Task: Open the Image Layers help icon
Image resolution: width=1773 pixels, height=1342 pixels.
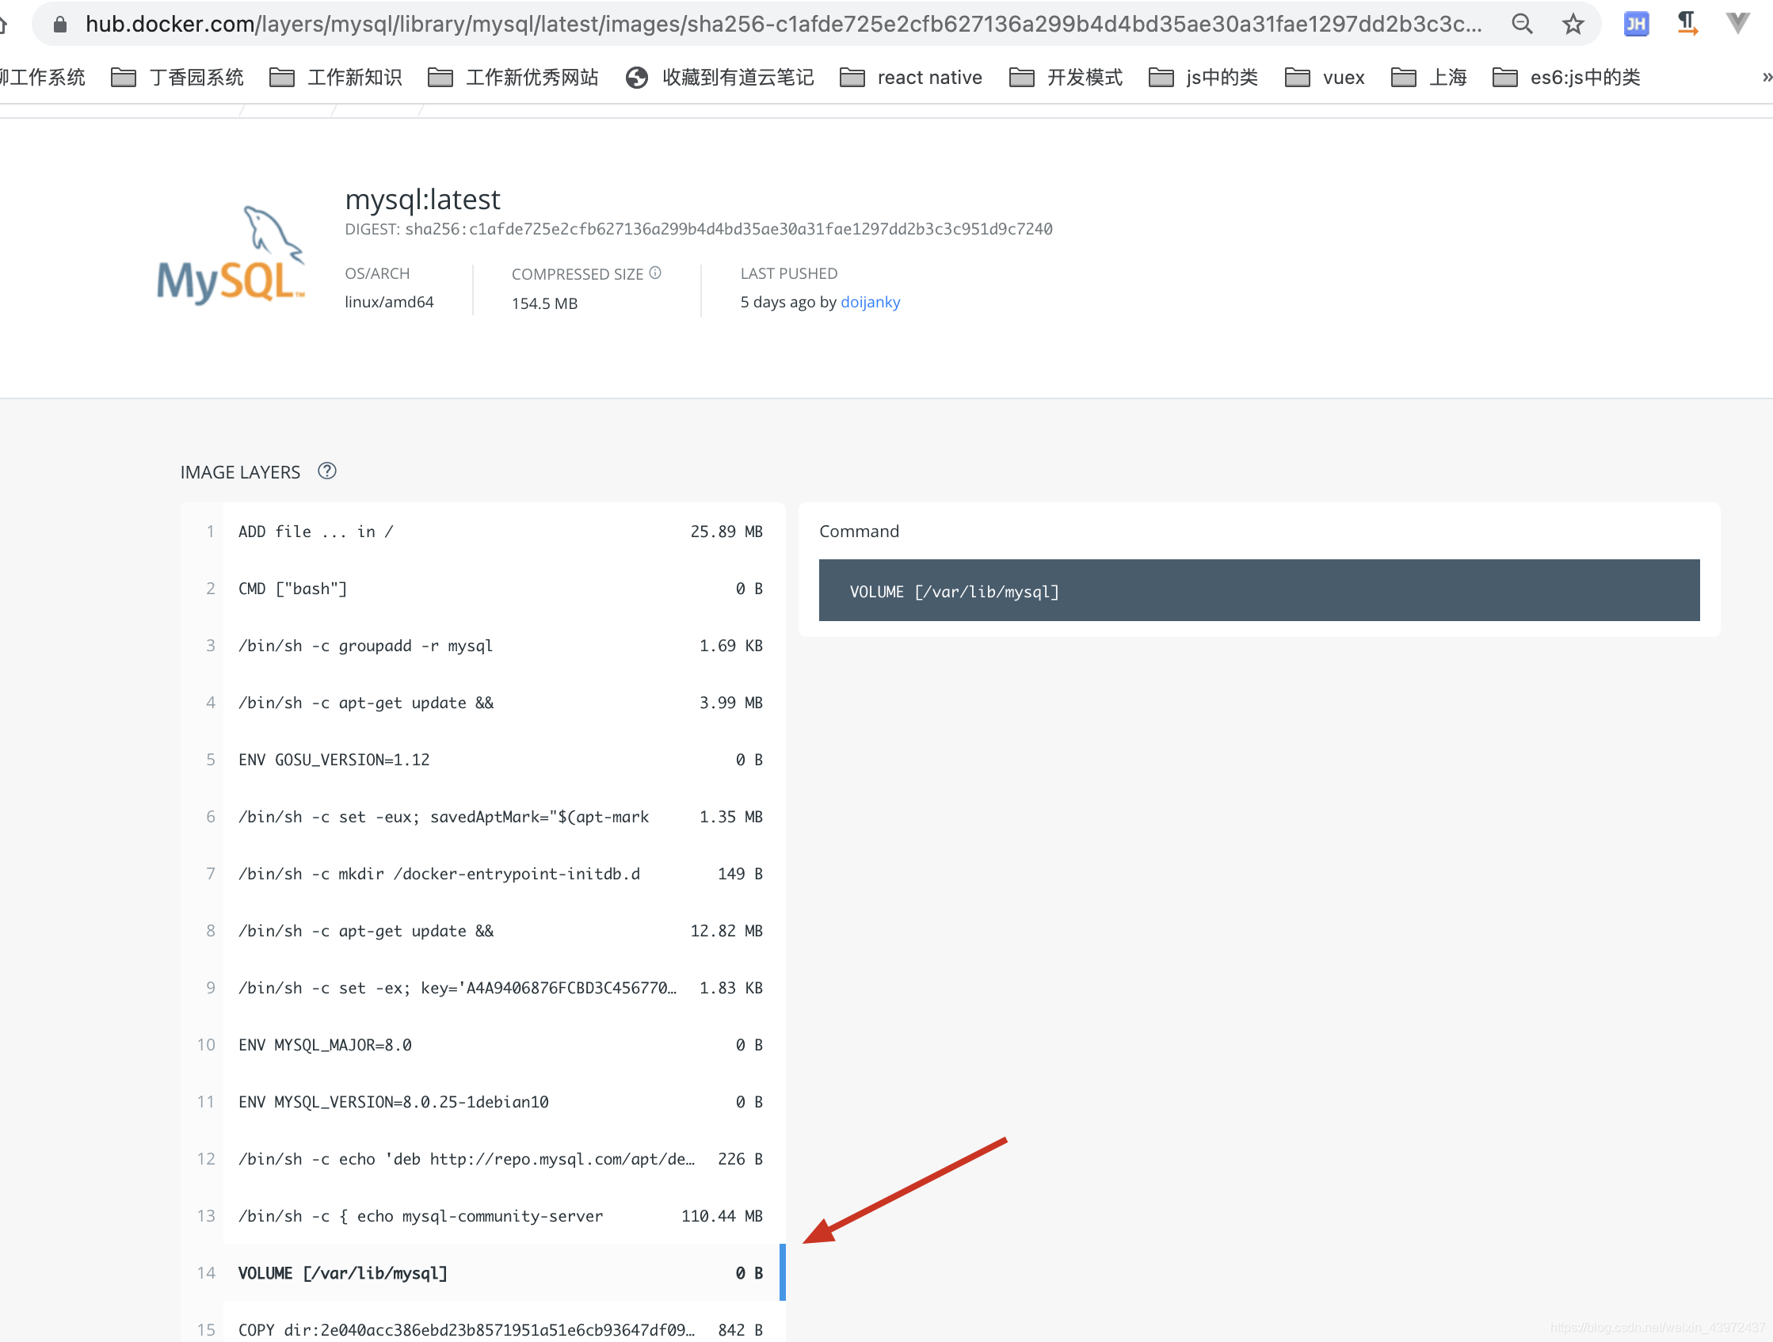Action: tap(327, 471)
